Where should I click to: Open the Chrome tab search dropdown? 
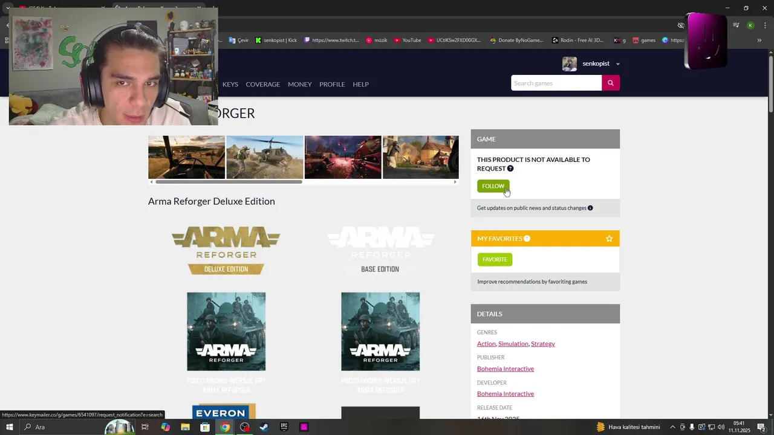click(7, 8)
